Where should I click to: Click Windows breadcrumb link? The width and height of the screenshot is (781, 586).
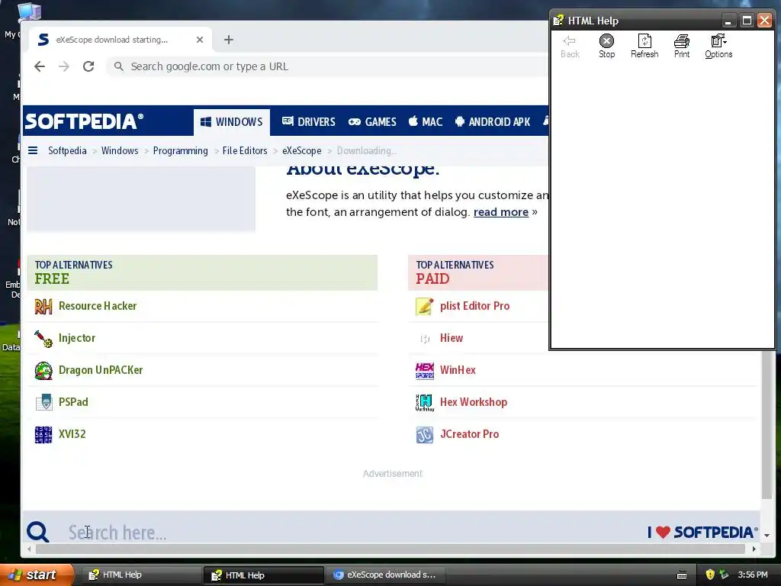click(x=120, y=150)
